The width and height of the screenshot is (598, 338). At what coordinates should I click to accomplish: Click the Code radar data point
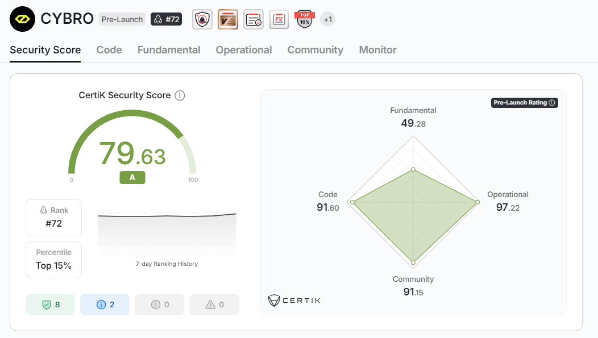(x=352, y=202)
